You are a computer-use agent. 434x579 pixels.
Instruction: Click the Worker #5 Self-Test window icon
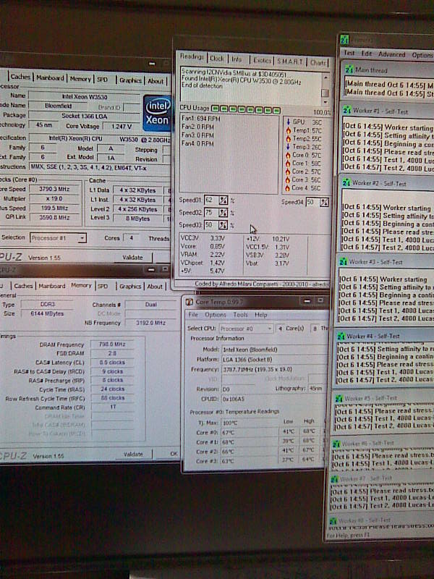click(x=339, y=399)
